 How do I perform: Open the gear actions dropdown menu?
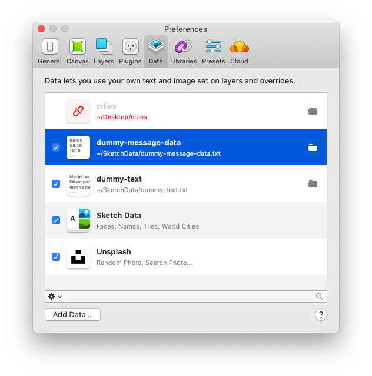click(x=55, y=297)
